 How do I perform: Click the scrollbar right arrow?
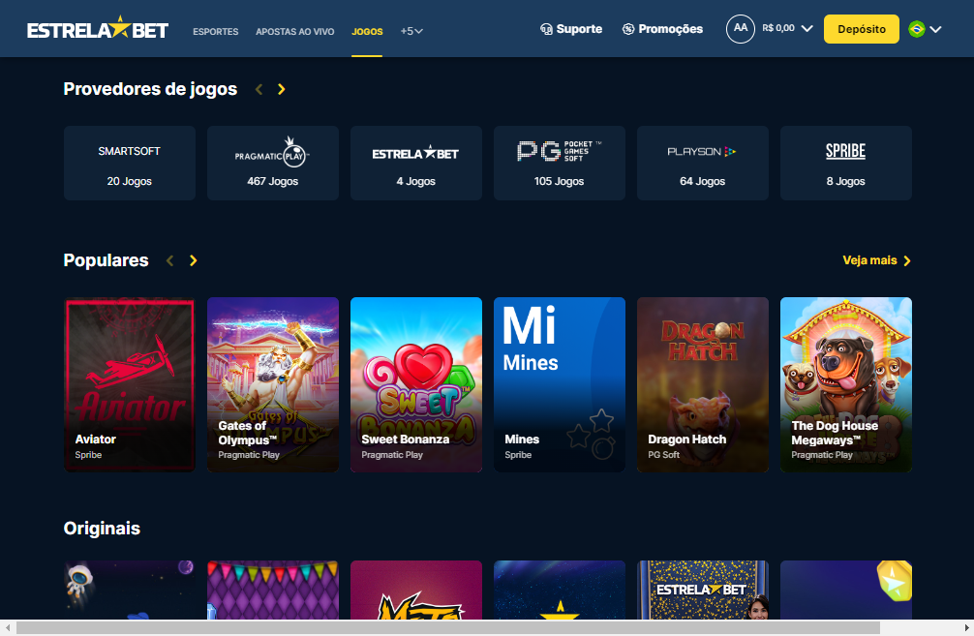pos(967,628)
